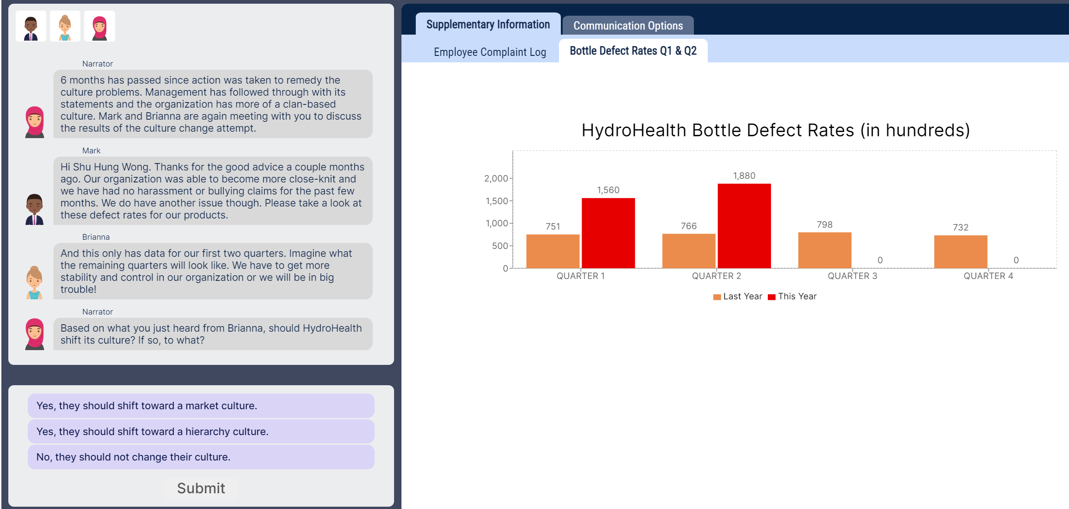
Task: Choose 'shift toward a market culture' answer
Action: tap(201, 406)
